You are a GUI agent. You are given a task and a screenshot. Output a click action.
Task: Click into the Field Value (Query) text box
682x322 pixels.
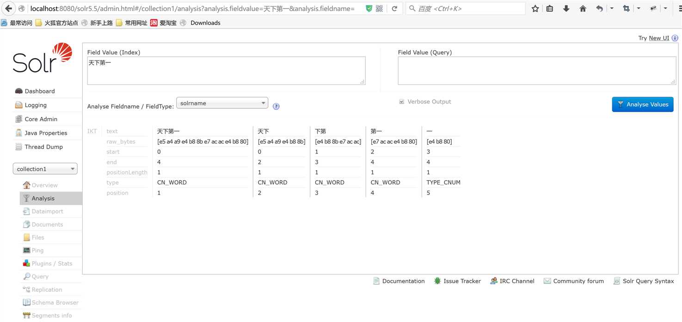pyautogui.click(x=536, y=71)
